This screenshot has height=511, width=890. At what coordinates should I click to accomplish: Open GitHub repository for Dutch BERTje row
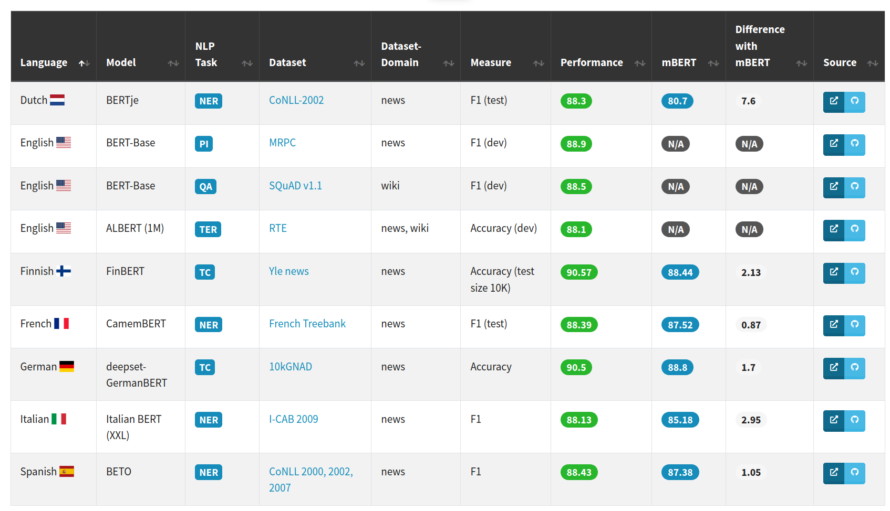pyautogui.click(x=854, y=101)
